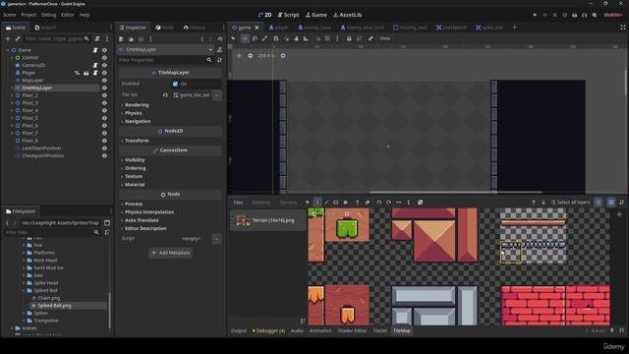Open the Output bottom panel

[239, 330]
